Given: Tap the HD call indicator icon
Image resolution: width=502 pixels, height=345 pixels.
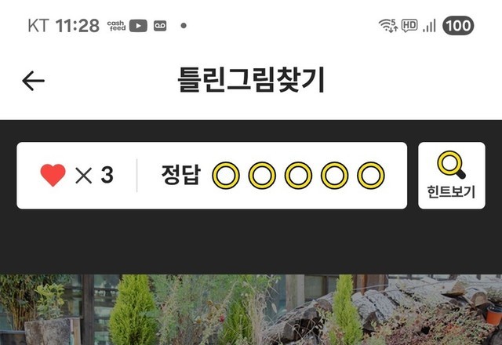Looking at the screenshot, I should click(409, 26).
